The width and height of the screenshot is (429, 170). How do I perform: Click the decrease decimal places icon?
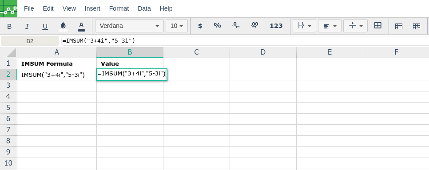pyautogui.click(x=236, y=26)
